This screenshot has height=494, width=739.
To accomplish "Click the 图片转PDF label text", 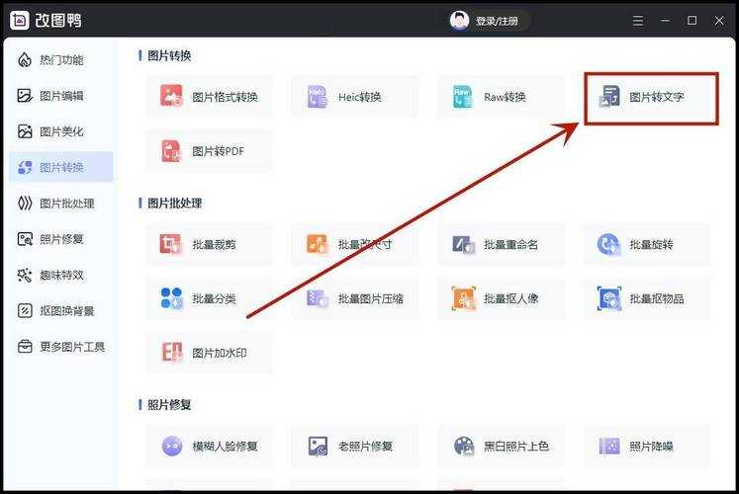I will point(219,151).
